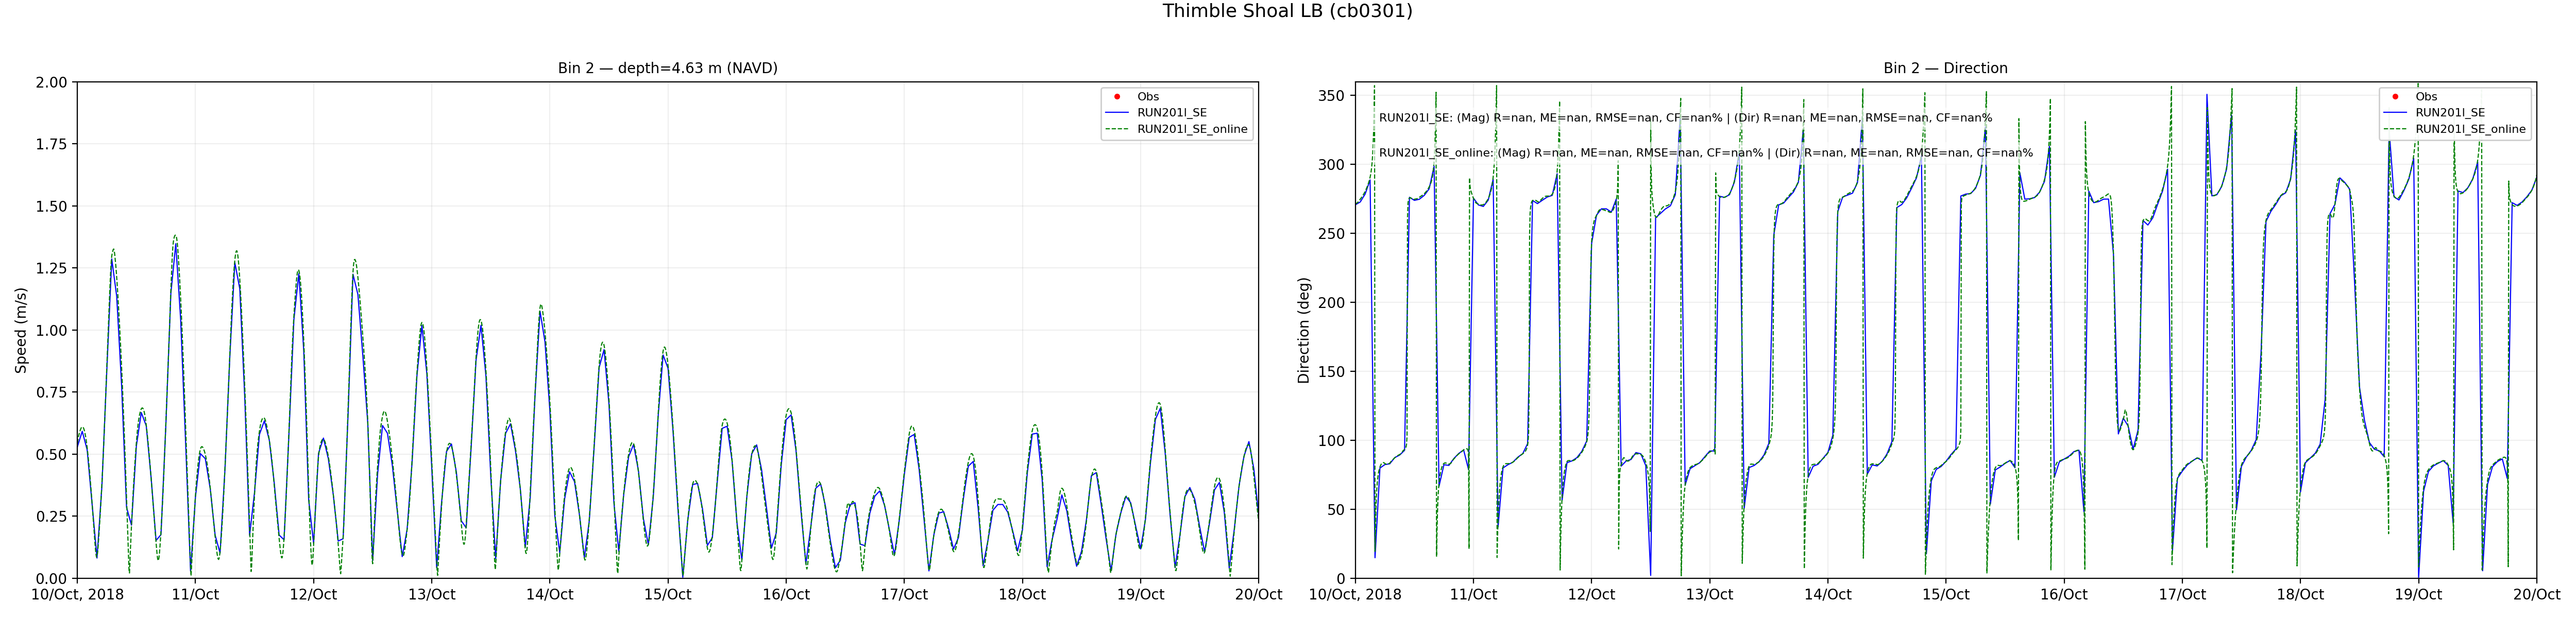Click the statistics line starting "RUN201I_SE_online: (Mag)"
This screenshot has width=2576, height=618.
click(x=1706, y=153)
